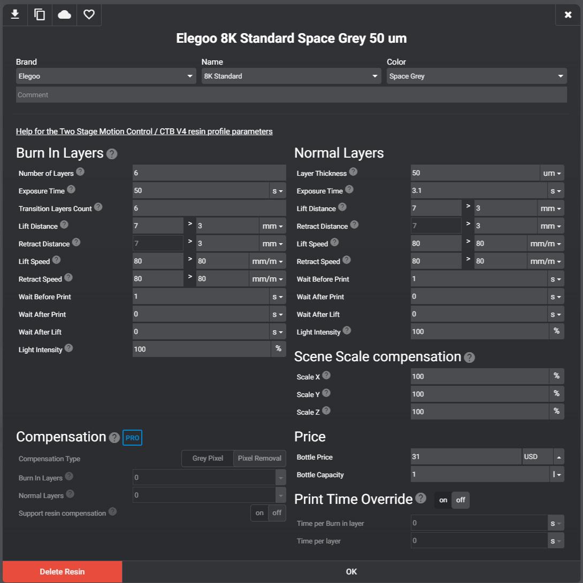Click help icon beside Normal Layers Exposure Time
This screenshot has height=583, width=583.
click(349, 189)
